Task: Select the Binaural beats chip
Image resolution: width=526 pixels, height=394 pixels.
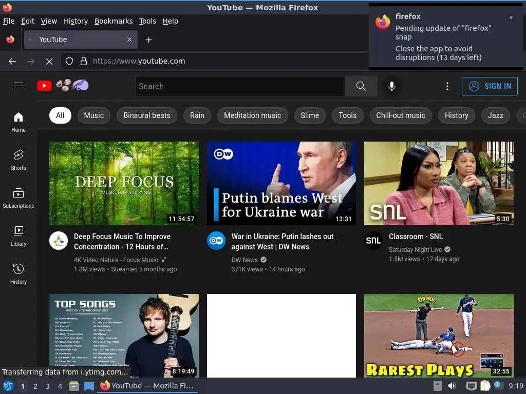Action: pos(147,115)
